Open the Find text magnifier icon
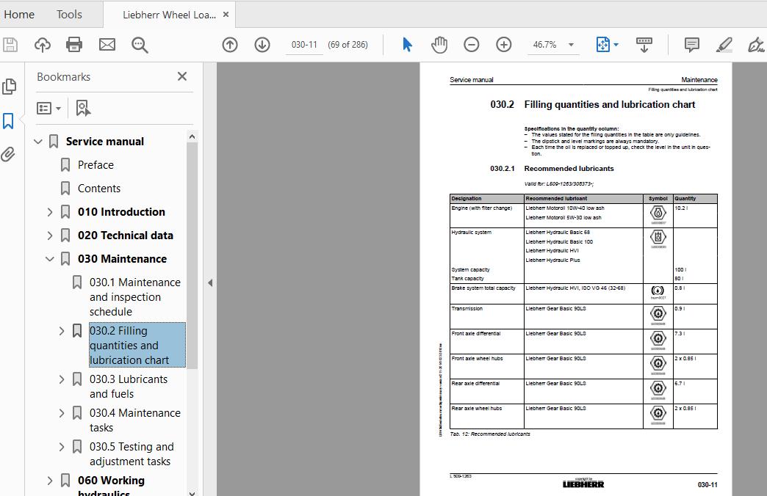This screenshot has height=496, width=767. (140, 45)
